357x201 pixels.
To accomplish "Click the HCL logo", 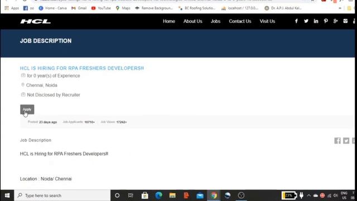I will coord(36,21).
